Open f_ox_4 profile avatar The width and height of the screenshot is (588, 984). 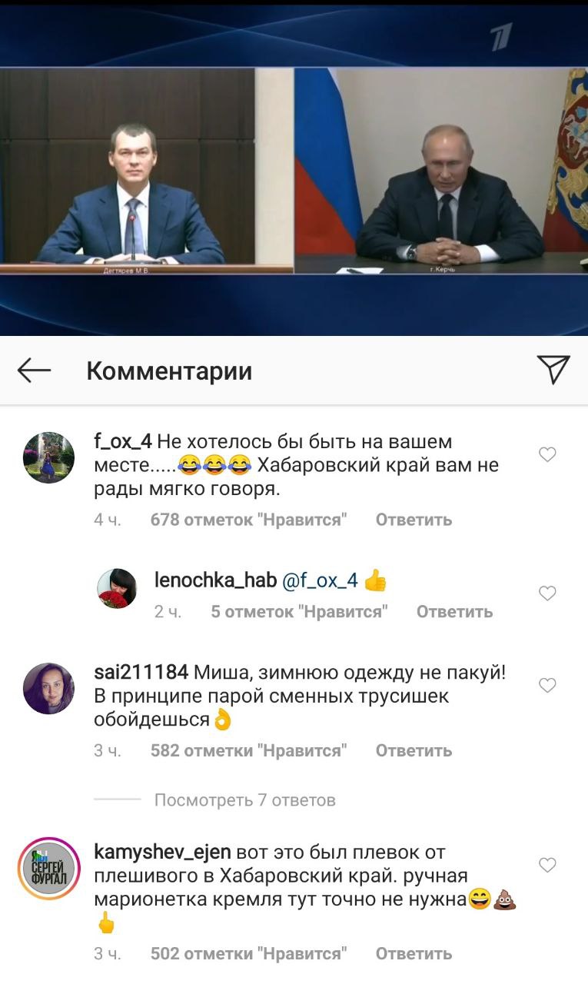(x=49, y=457)
